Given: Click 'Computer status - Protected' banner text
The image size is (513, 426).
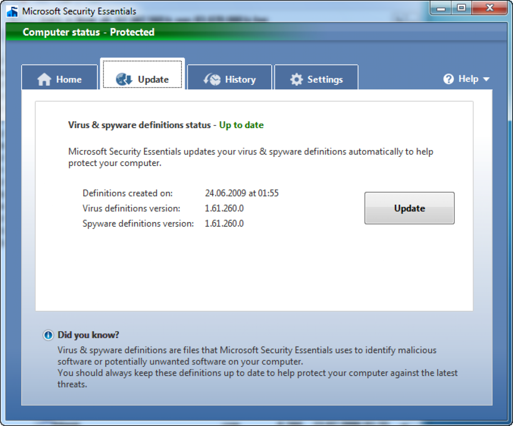Looking at the screenshot, I should (89, 32).
